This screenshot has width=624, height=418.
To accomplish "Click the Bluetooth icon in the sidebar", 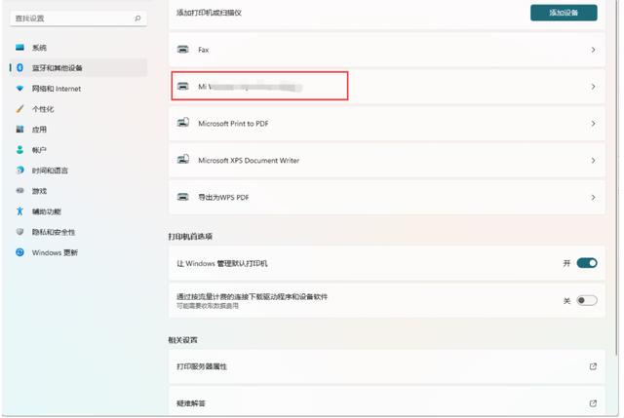I will 19,67.
